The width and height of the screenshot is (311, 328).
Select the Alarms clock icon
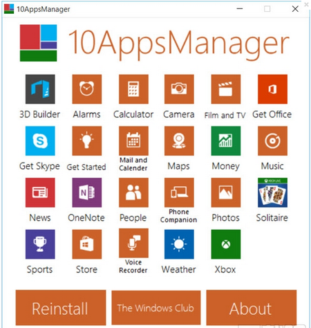point(87,89)
